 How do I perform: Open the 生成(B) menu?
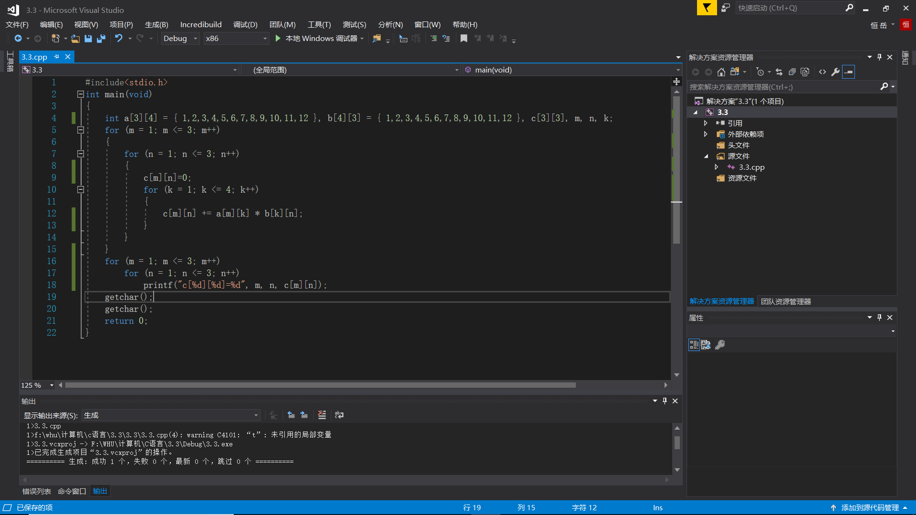click(156, 25)
